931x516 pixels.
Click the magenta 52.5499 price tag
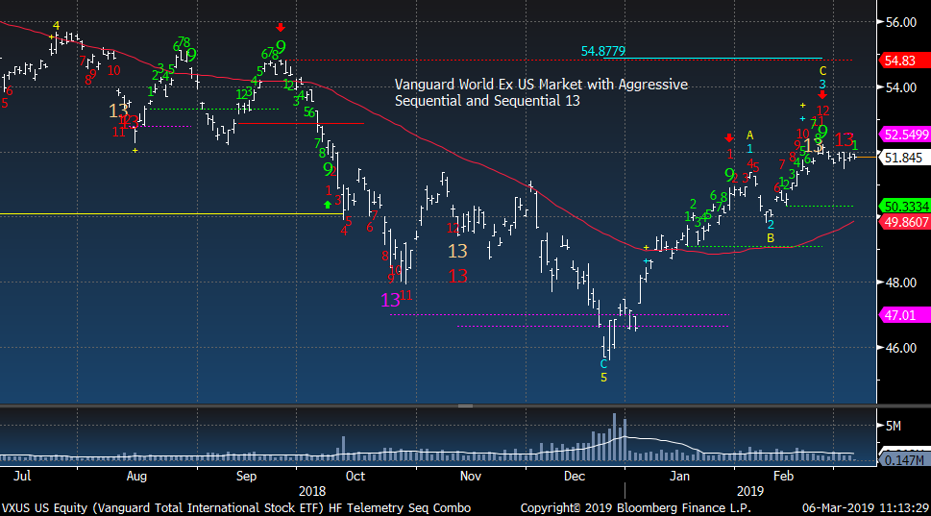905,135
